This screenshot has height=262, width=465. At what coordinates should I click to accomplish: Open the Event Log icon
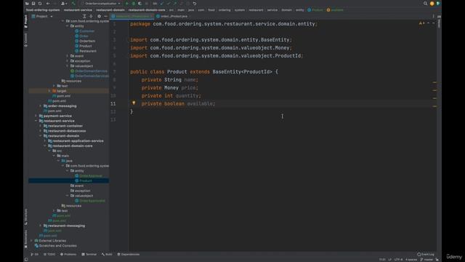tap(426, 254)
